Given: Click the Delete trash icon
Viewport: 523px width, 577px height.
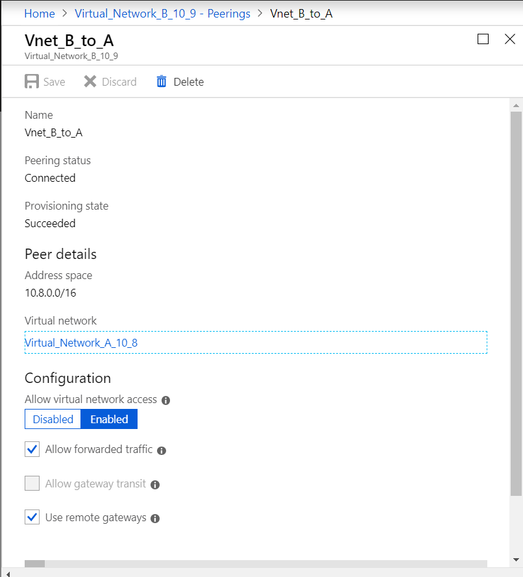Looking at the screenshot, I should (162, 82).
